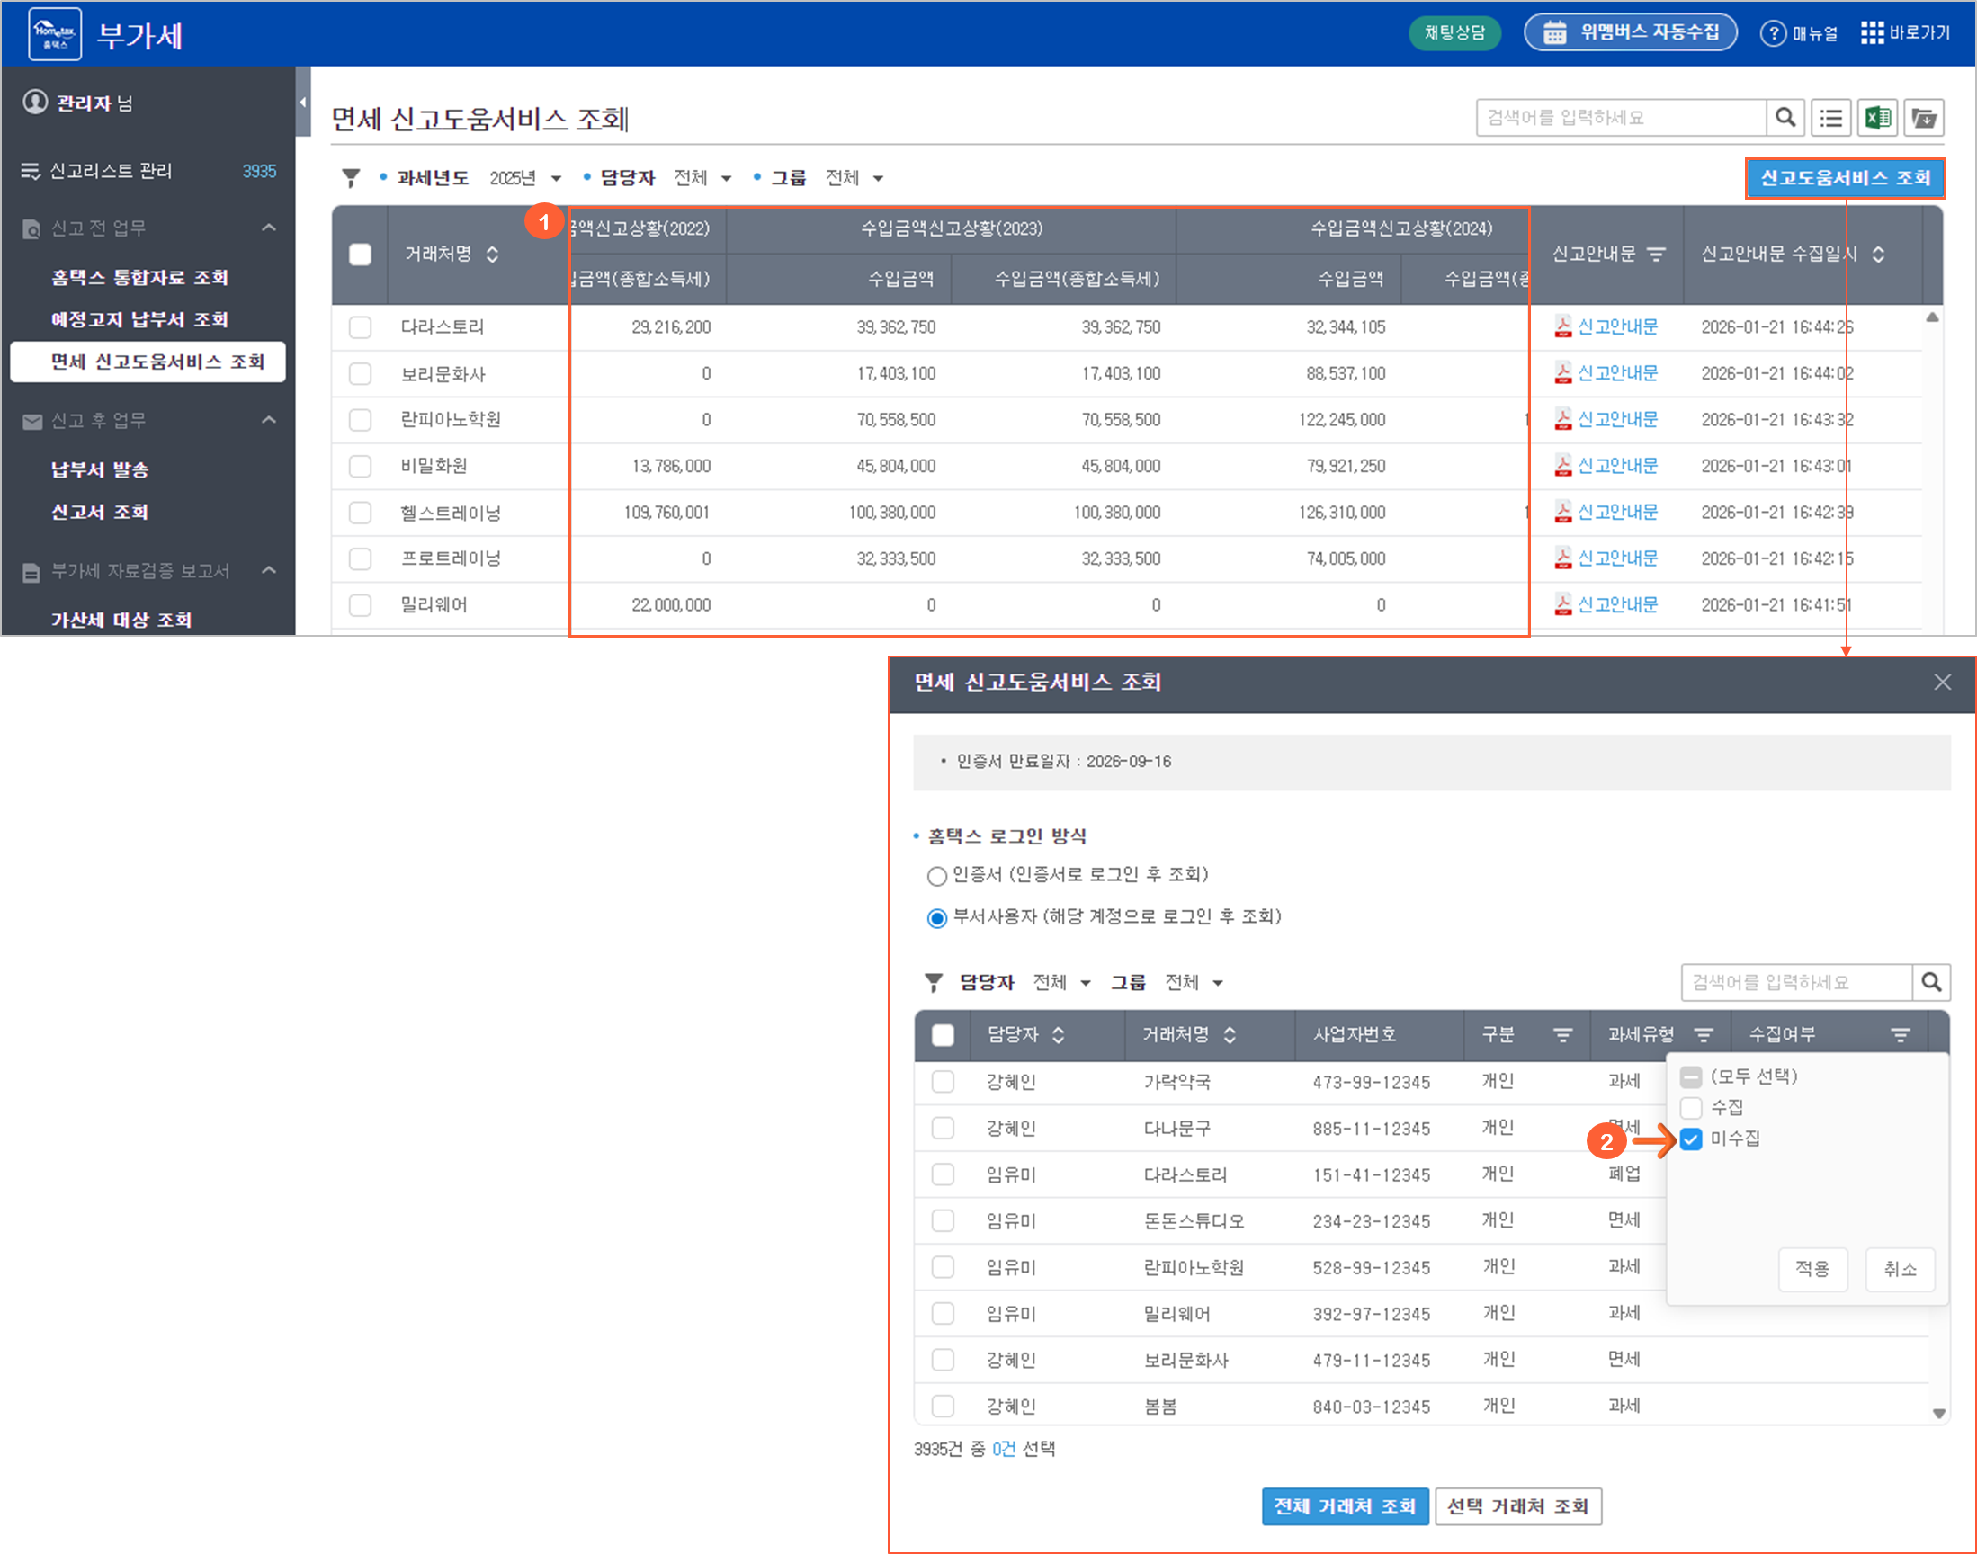The height and width of the screenshot is (1554, 1977).
Task: Click the PDF icon for 다라스토리 신고안내문
Action: pyautogui.click(x=1562, y=326)
